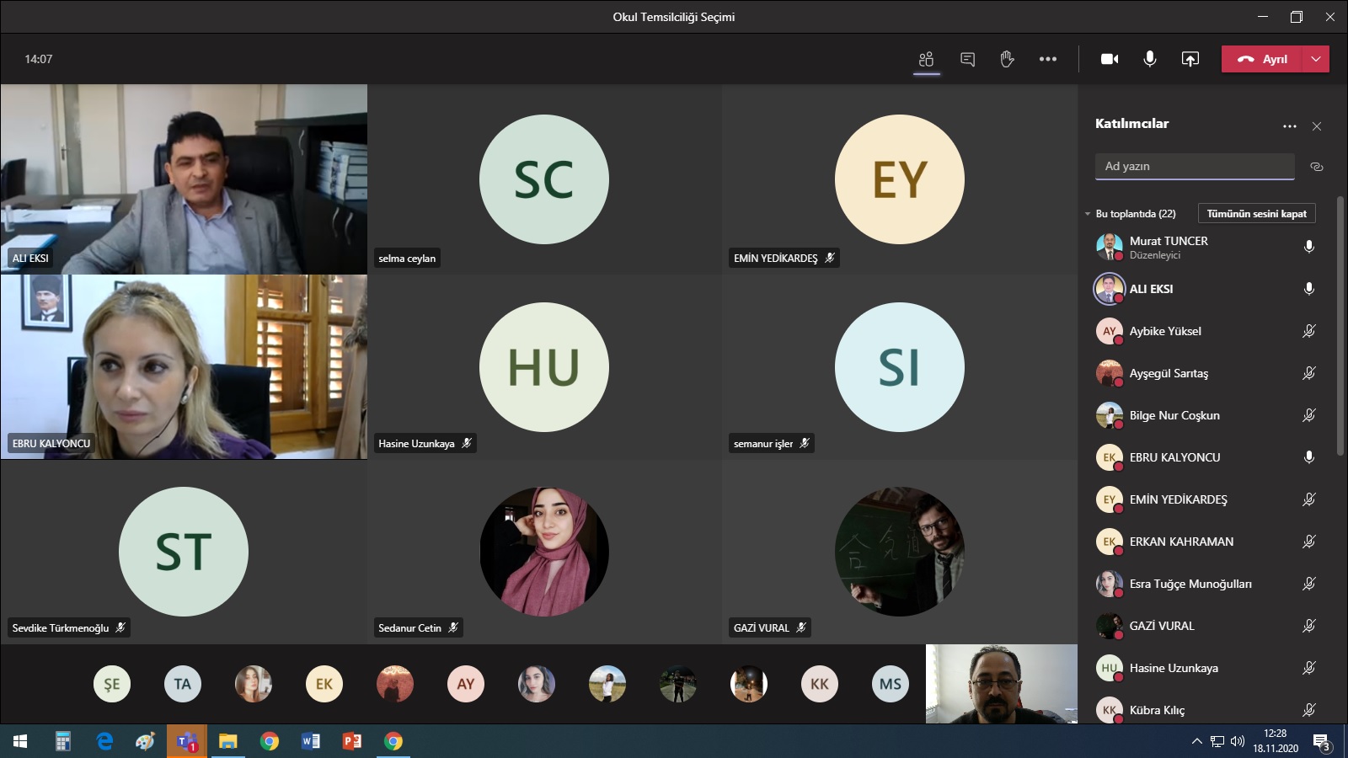Open more actions ellipsis in meeting toolbar

click(1048, 59)
